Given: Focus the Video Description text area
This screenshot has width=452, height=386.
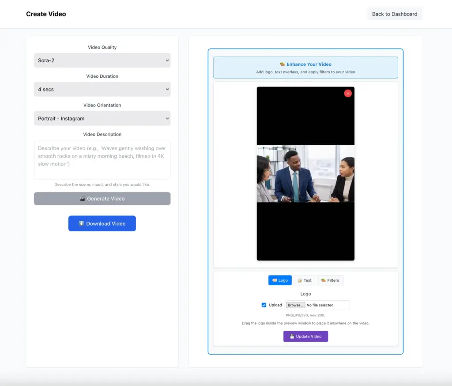Looking at the screenshot, I should (x=102, y=160).
